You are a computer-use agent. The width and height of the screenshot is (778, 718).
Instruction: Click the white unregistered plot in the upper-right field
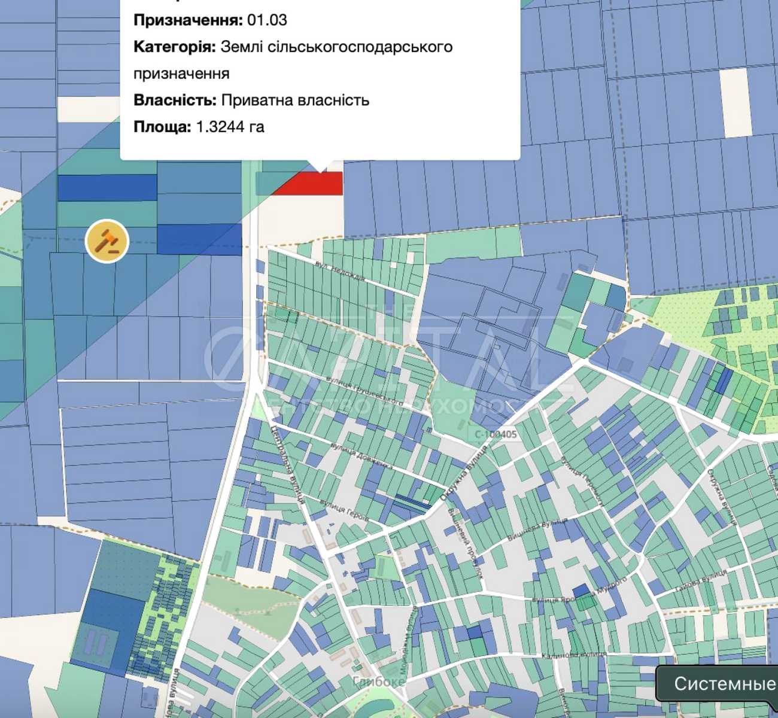click(735, 103)
